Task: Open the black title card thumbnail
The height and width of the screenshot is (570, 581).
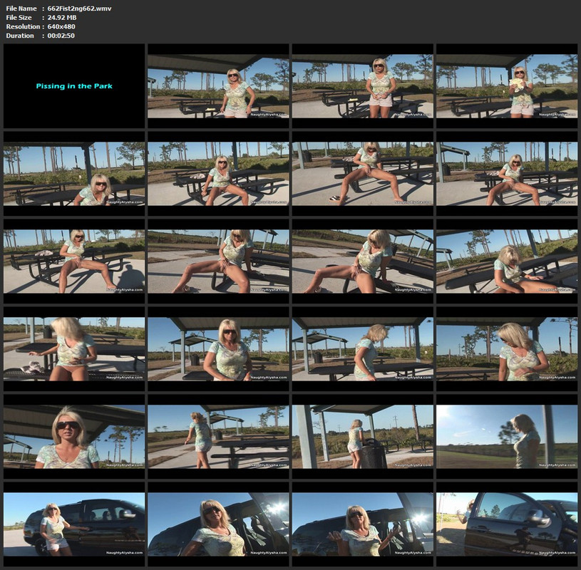Action: 74,86
